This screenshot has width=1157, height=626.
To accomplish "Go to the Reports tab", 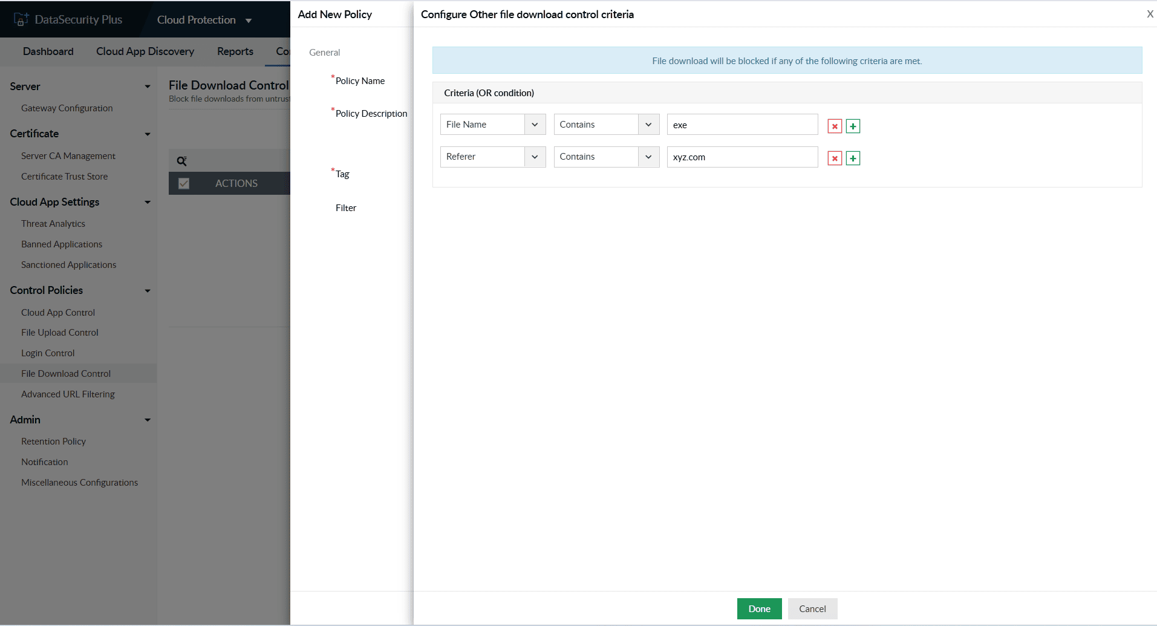I will click(235, 51).
